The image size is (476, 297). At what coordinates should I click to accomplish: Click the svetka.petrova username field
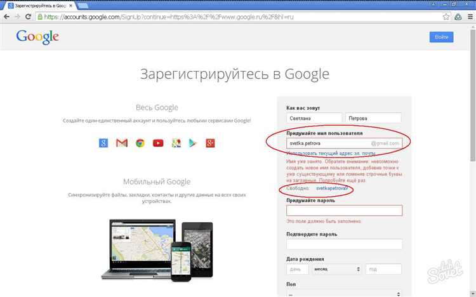[x=344, y=143]
